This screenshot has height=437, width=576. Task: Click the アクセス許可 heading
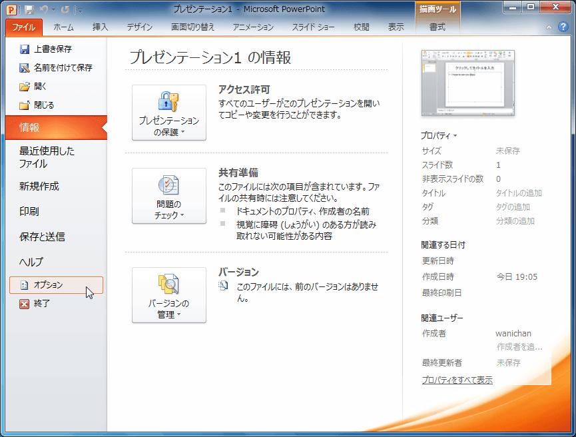(x=244, y=90)
